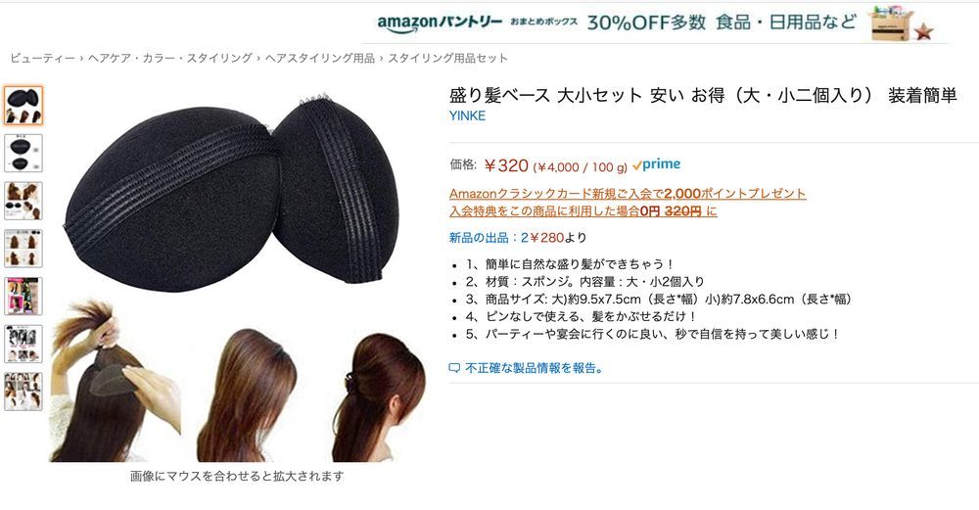
Task: Go to ヘアケア・カラー・スタイリング breadcrumb
Action: tap(169, 58)
